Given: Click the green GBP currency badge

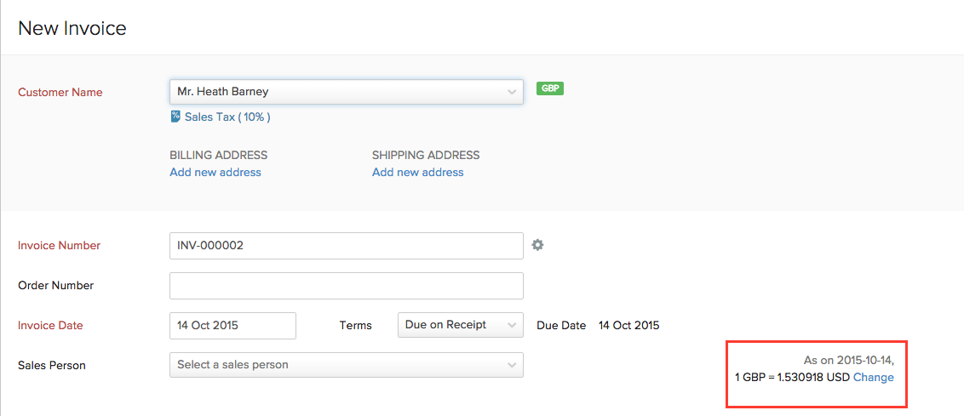Looking at the screenshot, I should coord(550,88).
